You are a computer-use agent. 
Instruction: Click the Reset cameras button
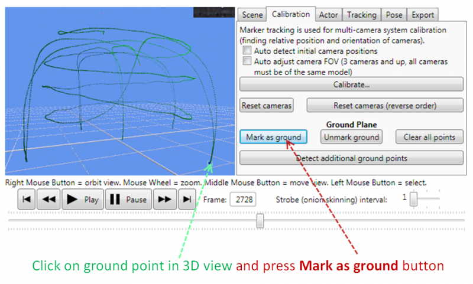[x=267, y=106]
